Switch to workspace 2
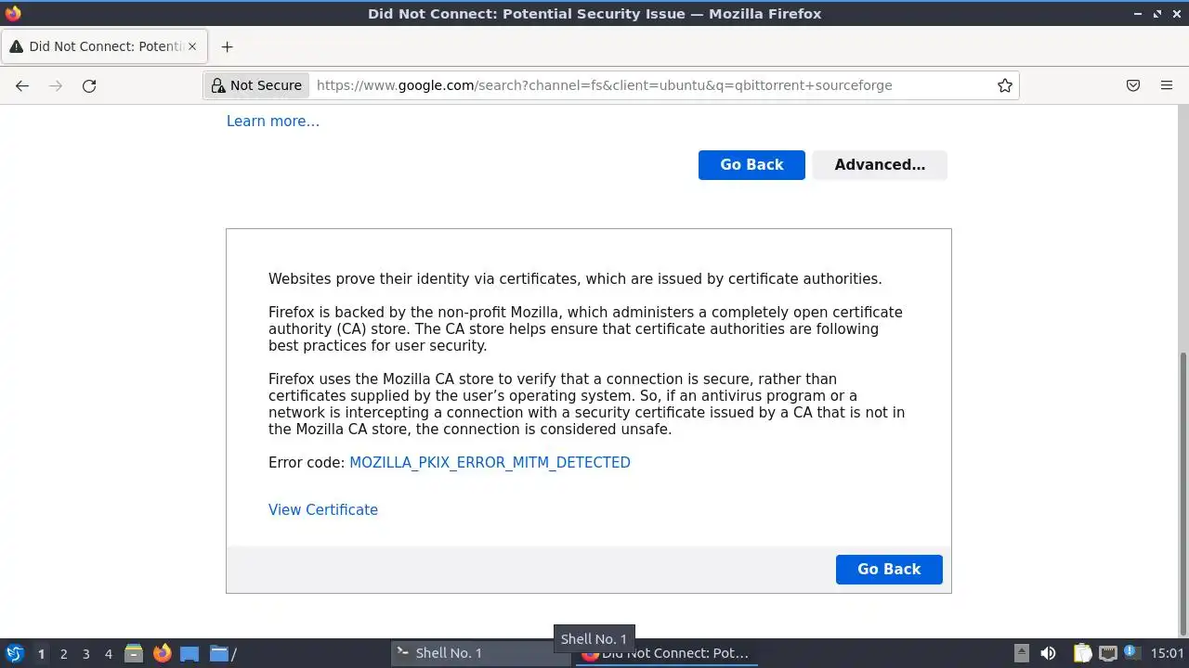The image size is (1189, 668). 63,653
